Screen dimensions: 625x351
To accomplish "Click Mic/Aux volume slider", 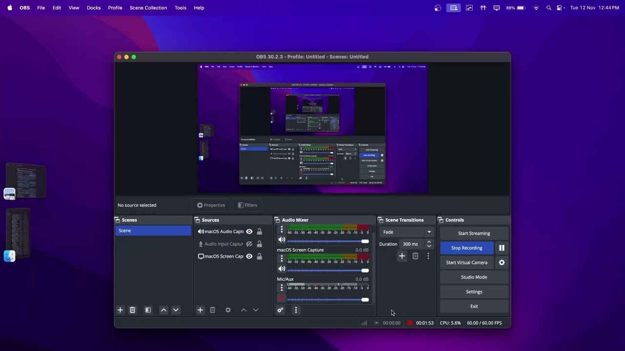I will pos(328,300).
